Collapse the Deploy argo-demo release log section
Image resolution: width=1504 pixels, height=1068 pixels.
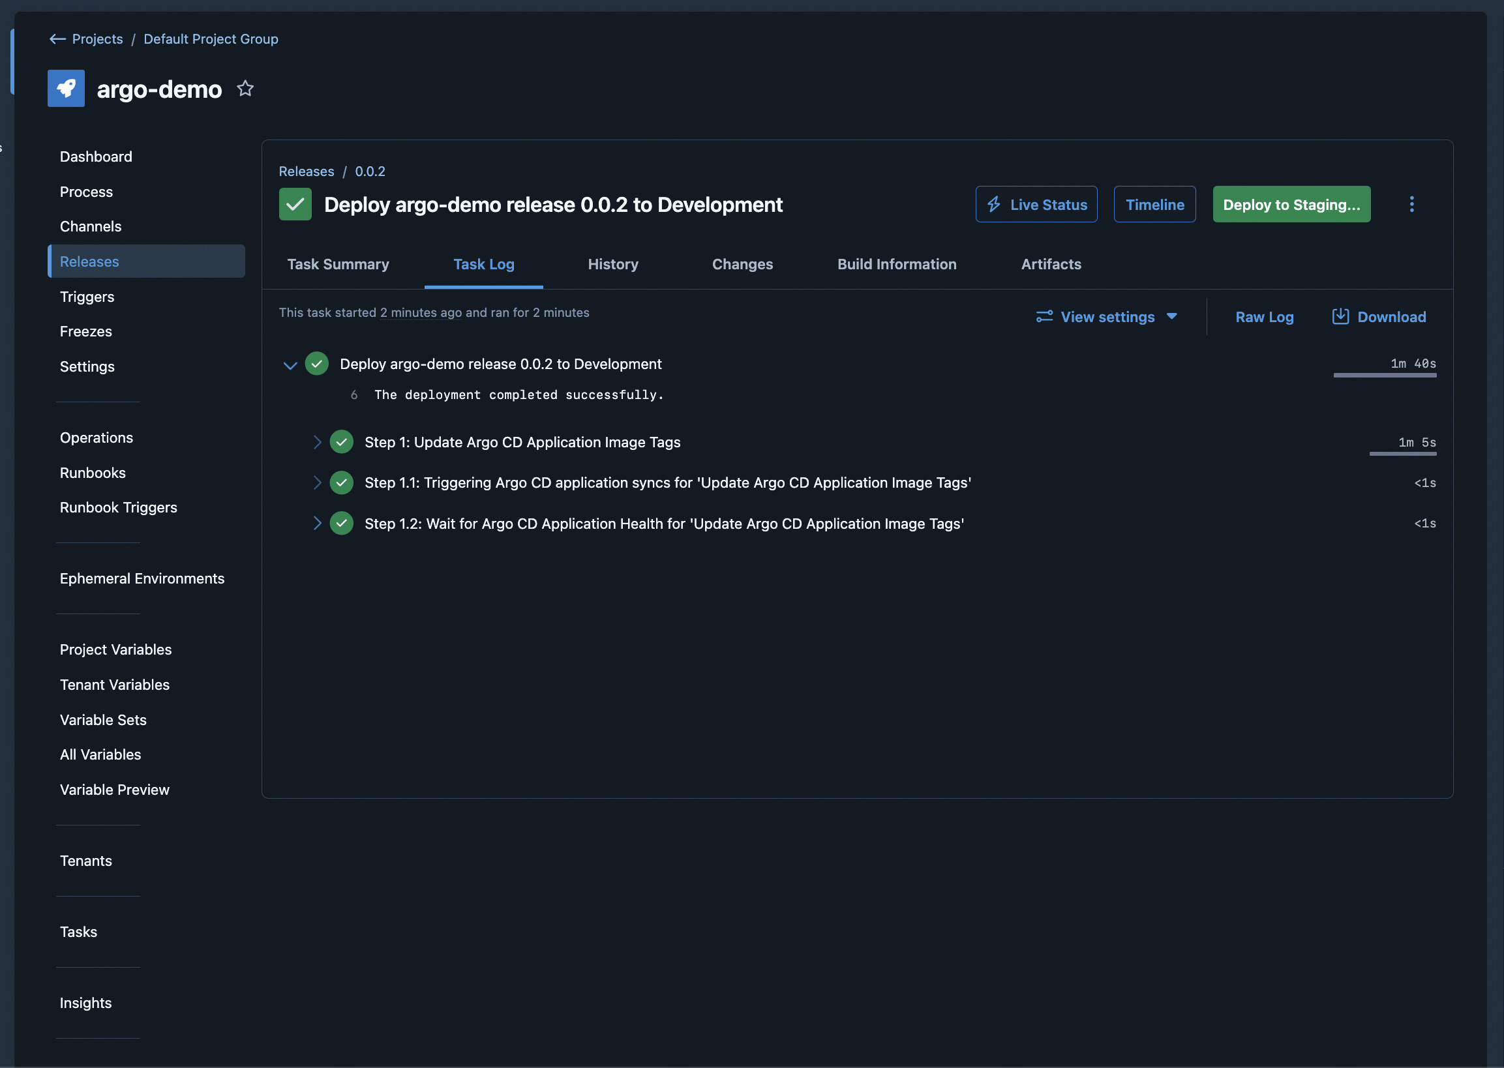click(x=290, y=365)
